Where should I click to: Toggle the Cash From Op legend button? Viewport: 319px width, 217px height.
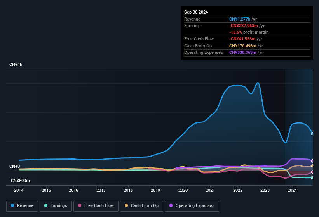click(141, 206)
